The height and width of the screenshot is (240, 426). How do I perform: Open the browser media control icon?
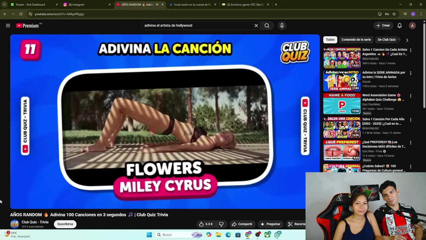click(x=405, y=14)
